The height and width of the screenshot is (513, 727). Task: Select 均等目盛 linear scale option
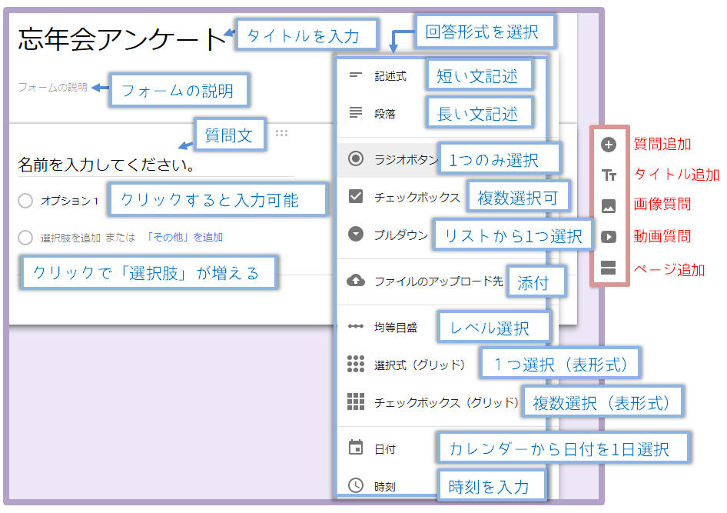pyautogui.click(x=395, y=327)
